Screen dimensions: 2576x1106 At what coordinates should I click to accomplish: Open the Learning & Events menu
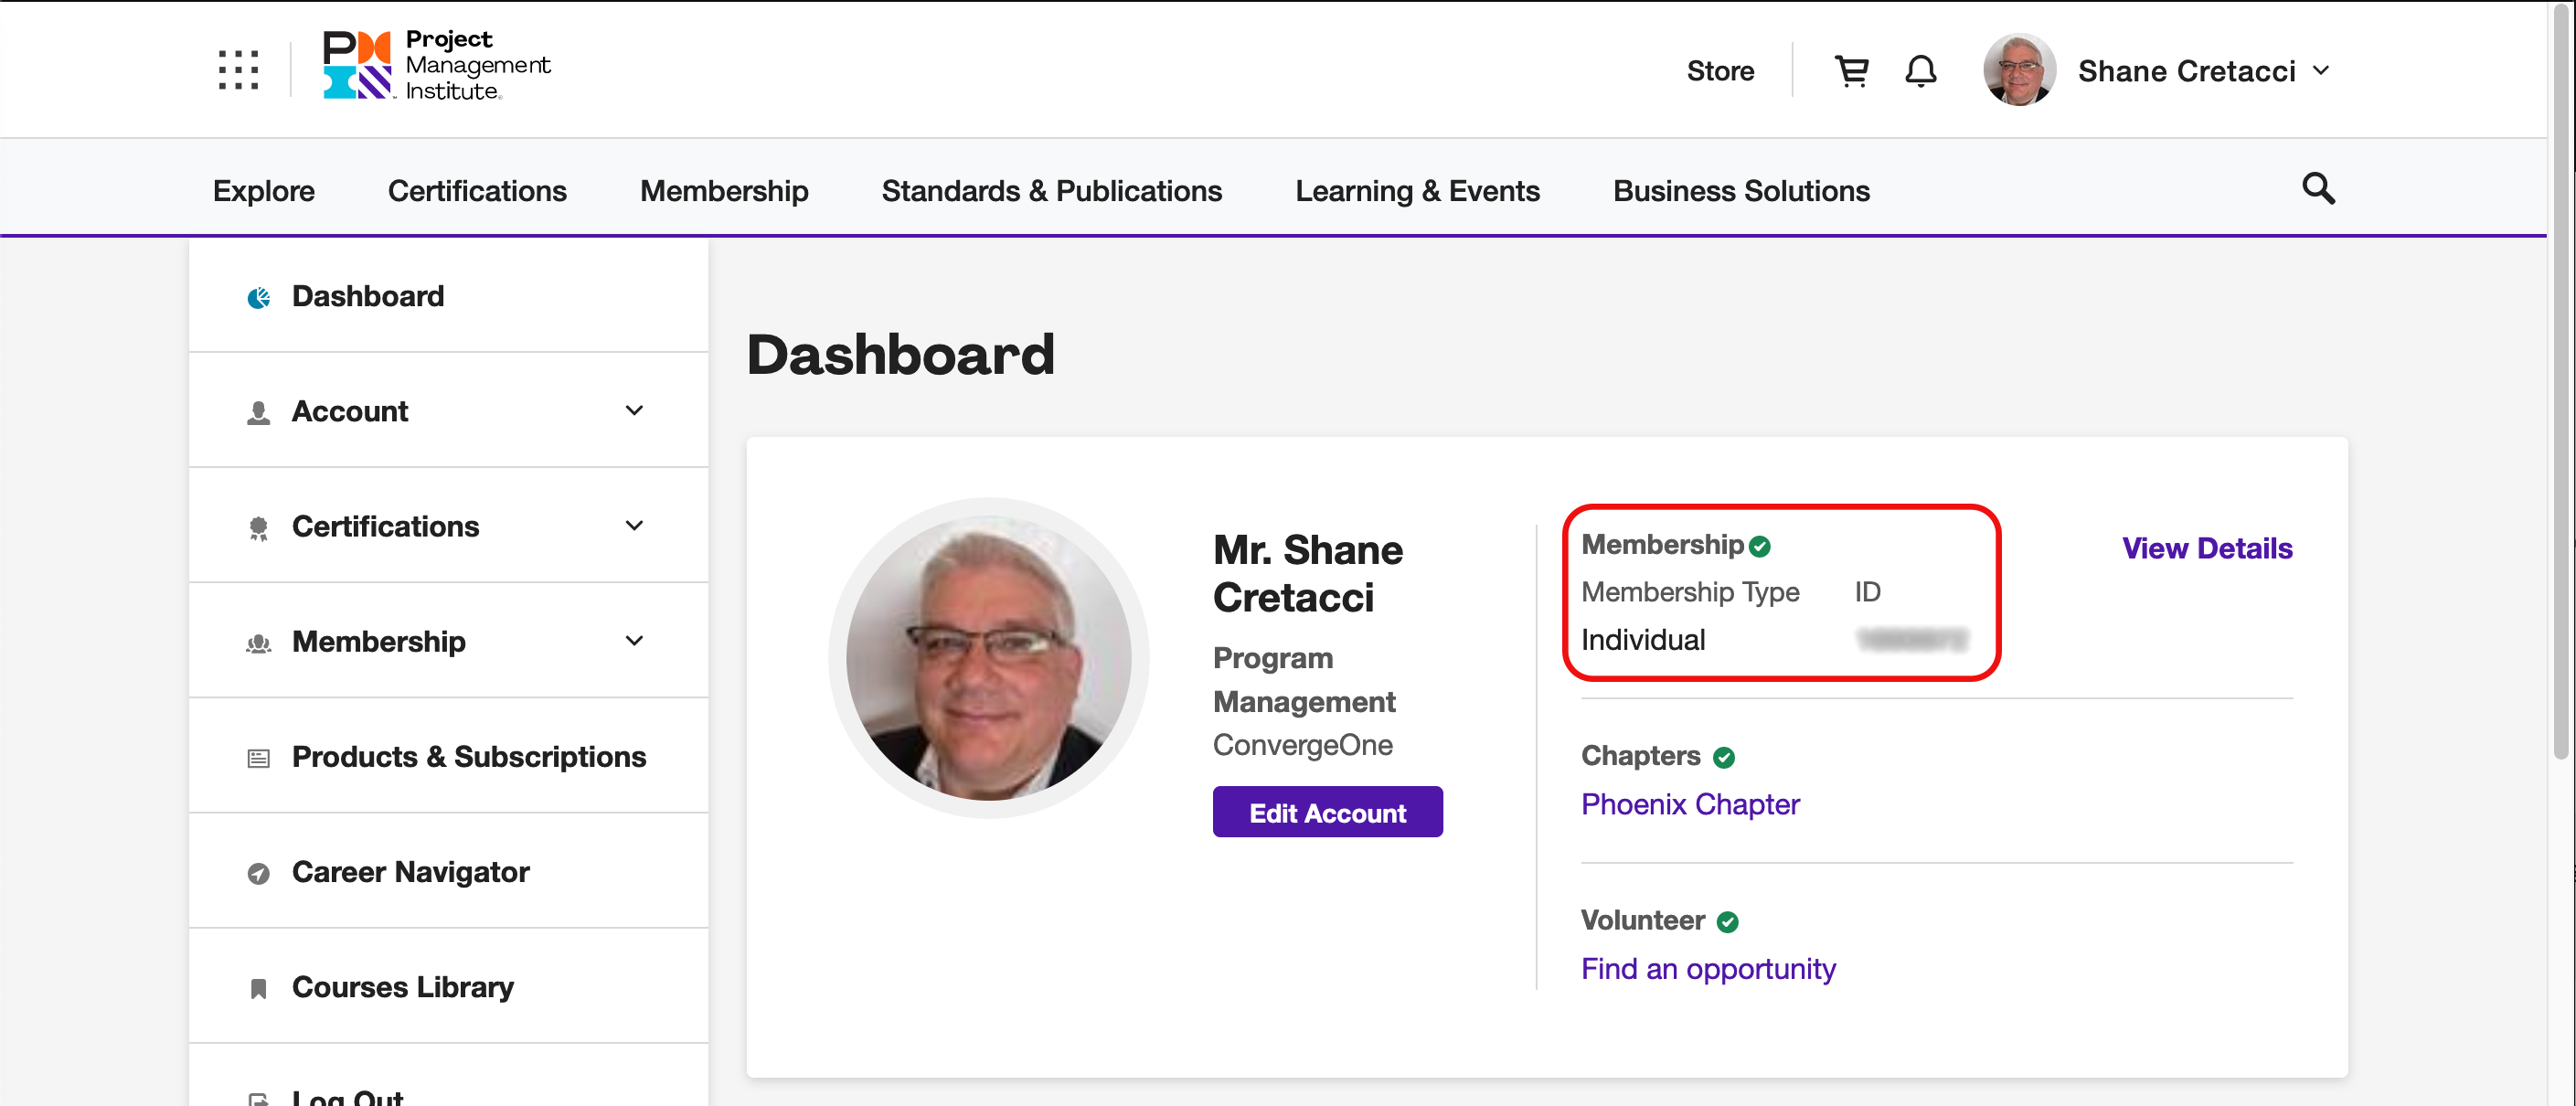[x=1416, y=191]
